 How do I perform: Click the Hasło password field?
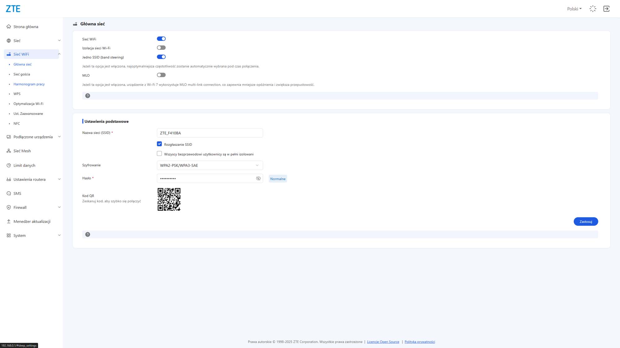(210, 178)
